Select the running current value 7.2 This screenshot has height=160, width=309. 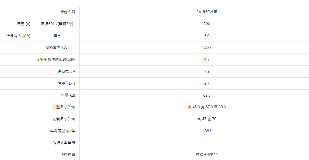point(207,71)
